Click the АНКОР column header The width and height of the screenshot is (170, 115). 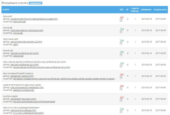point(6,10)
